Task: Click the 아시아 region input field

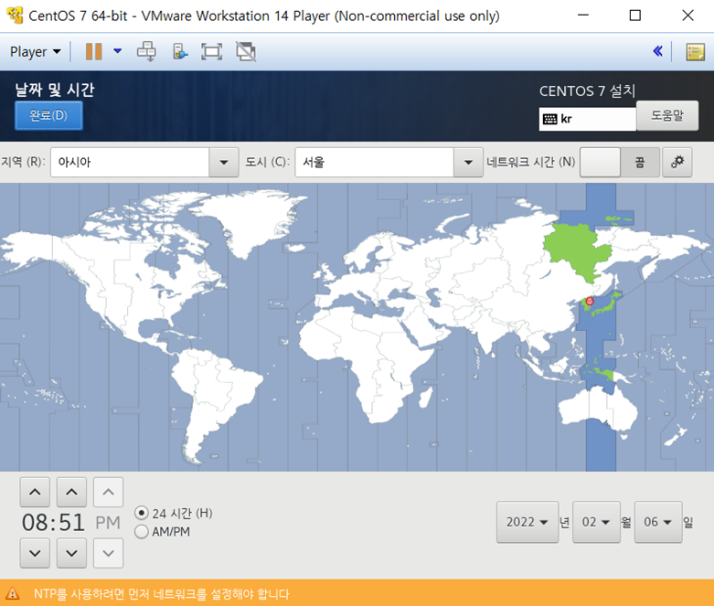Action: click(130, 162)
